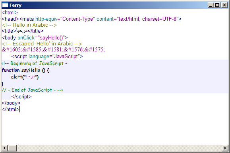
Task: Click the End of JavaScript comment
Action: pyautogui.click(x=33, y=90)
